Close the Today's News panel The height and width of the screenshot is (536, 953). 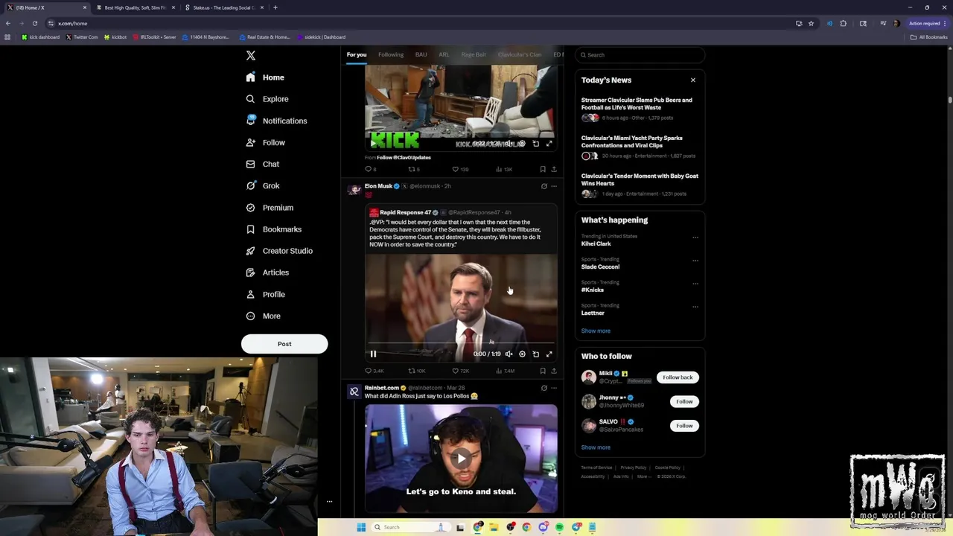click(692, 80)
